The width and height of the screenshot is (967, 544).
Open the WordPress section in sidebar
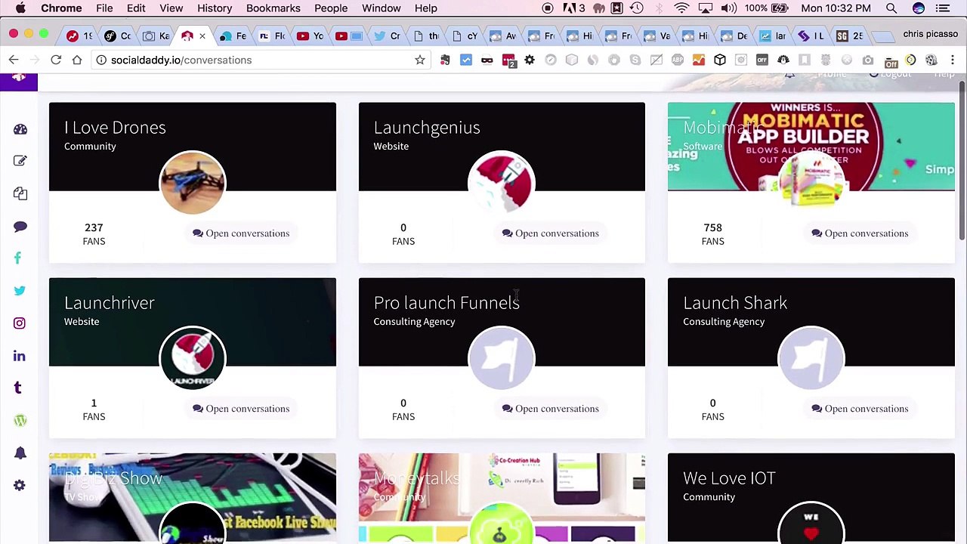20,421
